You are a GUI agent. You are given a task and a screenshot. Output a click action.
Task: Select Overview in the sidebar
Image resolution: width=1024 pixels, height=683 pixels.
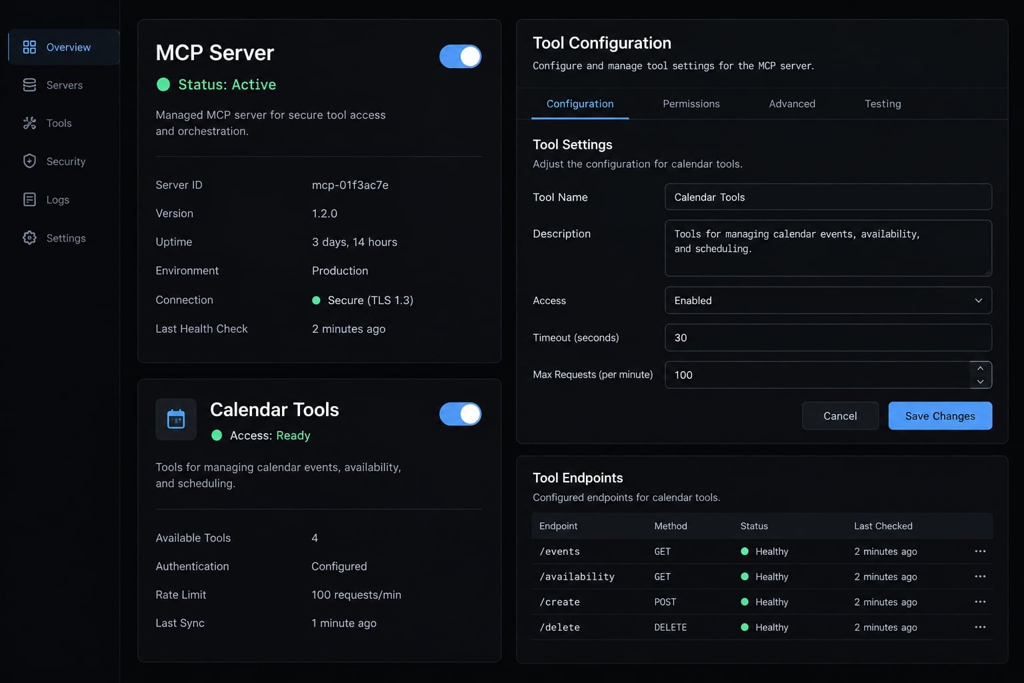coord(64,47)
